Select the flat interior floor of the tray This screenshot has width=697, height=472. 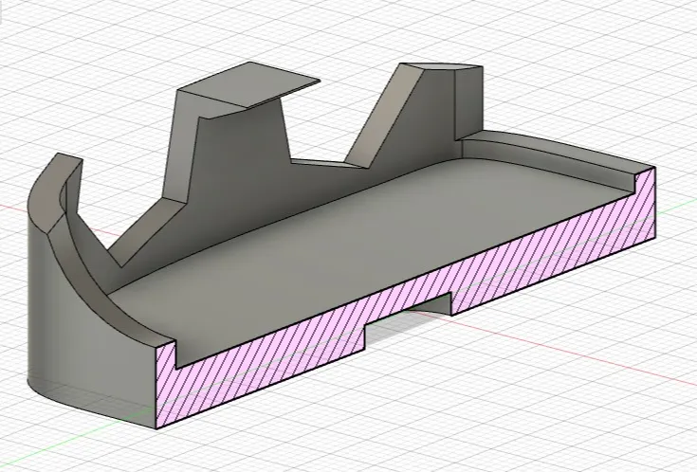(x=379, y=237)
